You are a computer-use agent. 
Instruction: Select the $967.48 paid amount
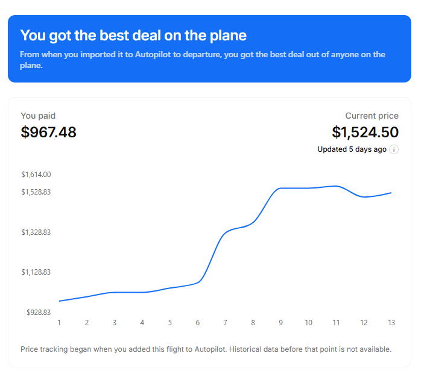49,132
